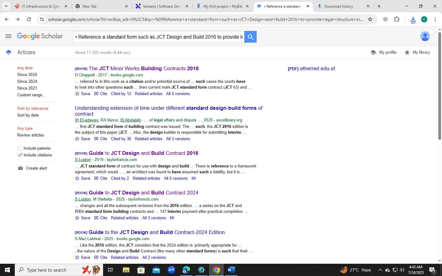Click the browser forward arrow
This screenshot has width=442, height=276.
tap(18, 19)
